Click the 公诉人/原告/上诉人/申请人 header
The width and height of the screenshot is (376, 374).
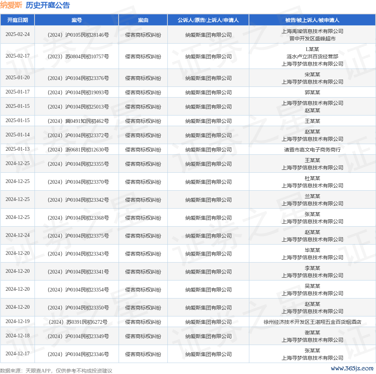coord(208,20)
